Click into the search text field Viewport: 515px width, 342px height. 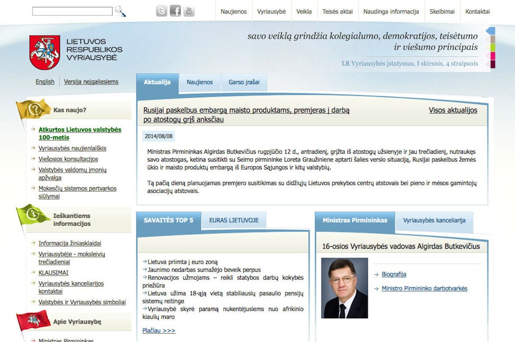(x=73, y=11)
